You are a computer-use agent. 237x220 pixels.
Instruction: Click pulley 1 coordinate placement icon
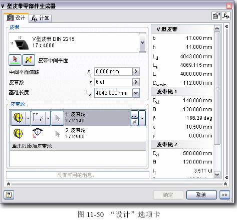[x=38, y=118]
